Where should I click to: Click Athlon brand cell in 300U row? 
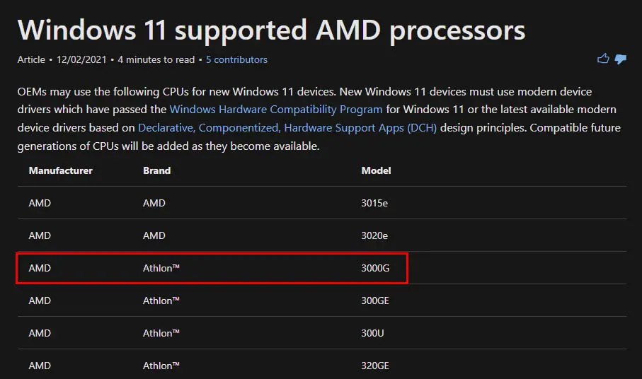coord(161,333)
